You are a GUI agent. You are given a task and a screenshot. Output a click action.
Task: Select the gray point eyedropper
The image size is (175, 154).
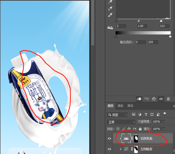pyautogui.click(x=110, y=9)
